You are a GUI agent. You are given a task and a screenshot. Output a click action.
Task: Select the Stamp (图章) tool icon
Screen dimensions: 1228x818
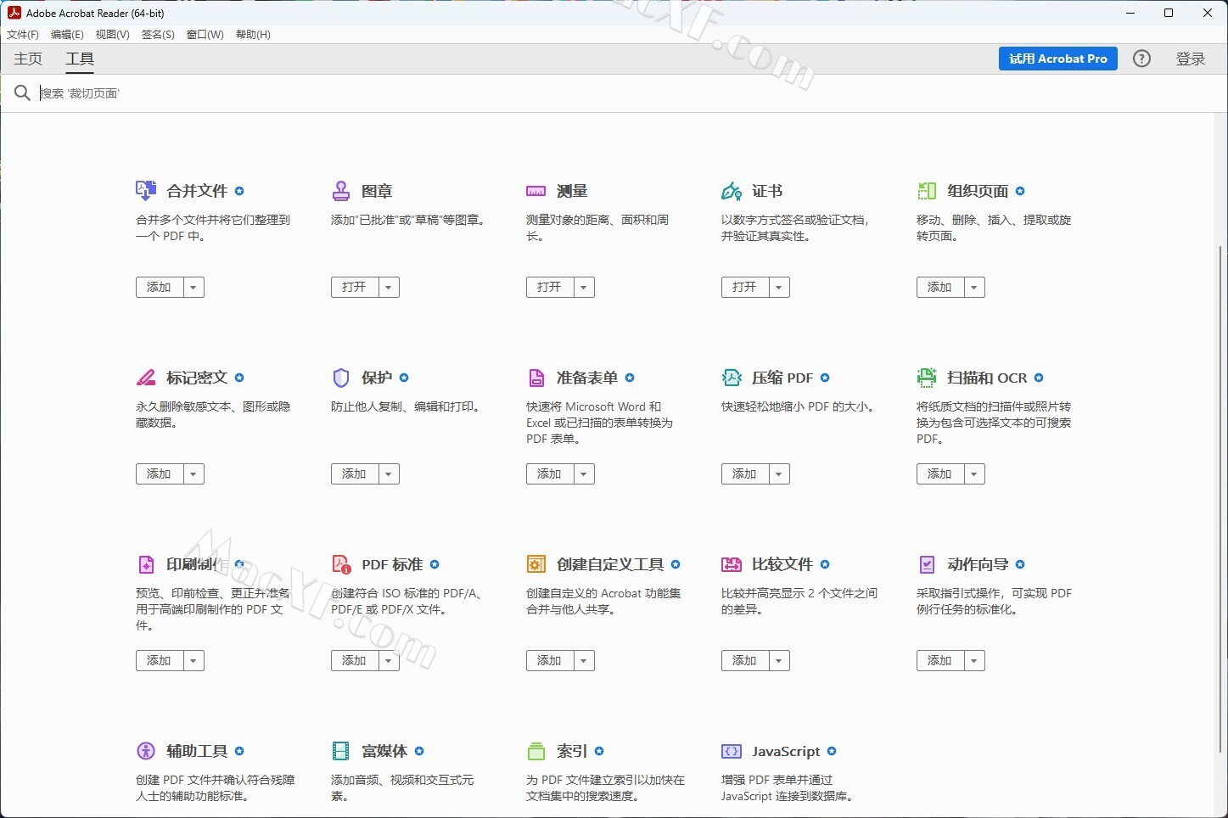341,191
